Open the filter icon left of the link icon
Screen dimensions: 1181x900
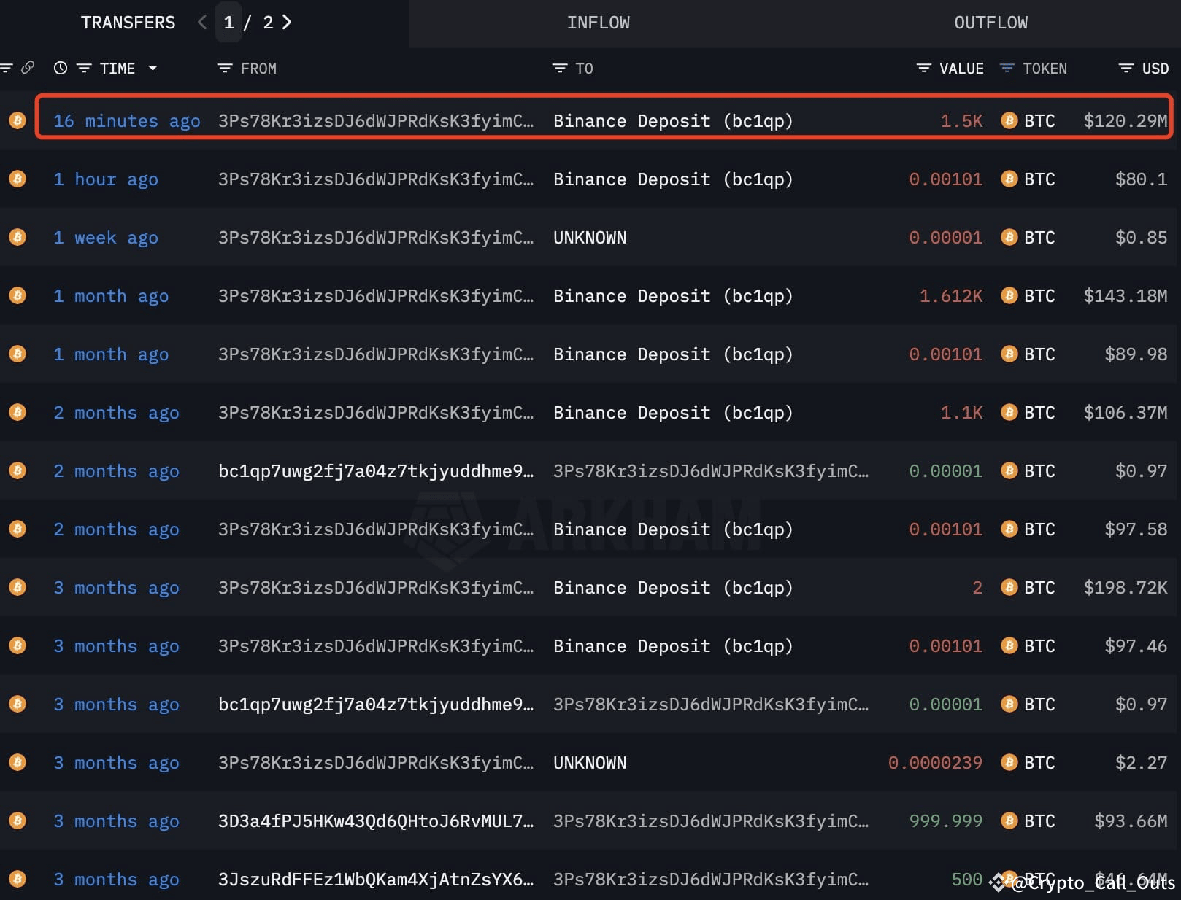click(x=7, y=69)
